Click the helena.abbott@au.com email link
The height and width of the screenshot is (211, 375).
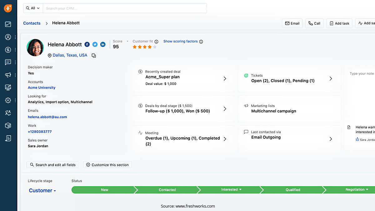pos(47,117)
